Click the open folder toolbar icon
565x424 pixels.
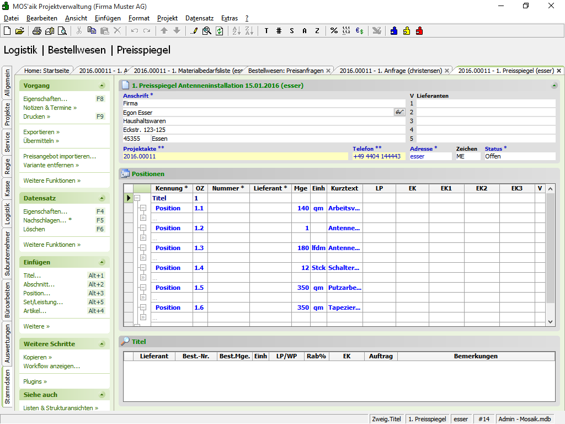[19, 31]
